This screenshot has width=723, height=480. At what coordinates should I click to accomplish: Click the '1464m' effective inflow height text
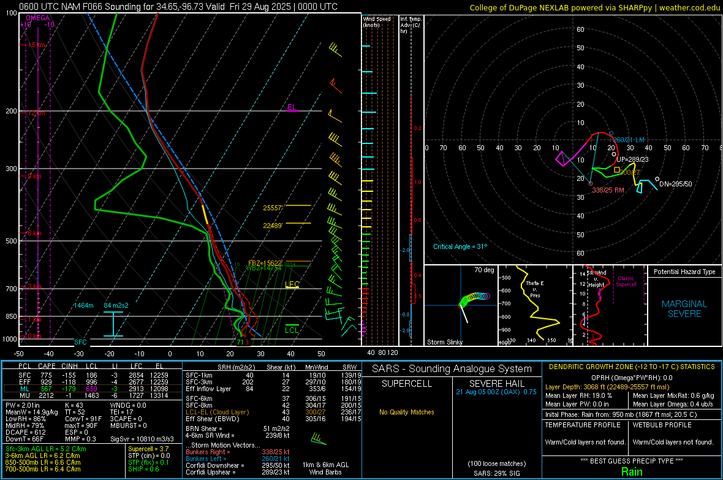click(x=83, y=305)
